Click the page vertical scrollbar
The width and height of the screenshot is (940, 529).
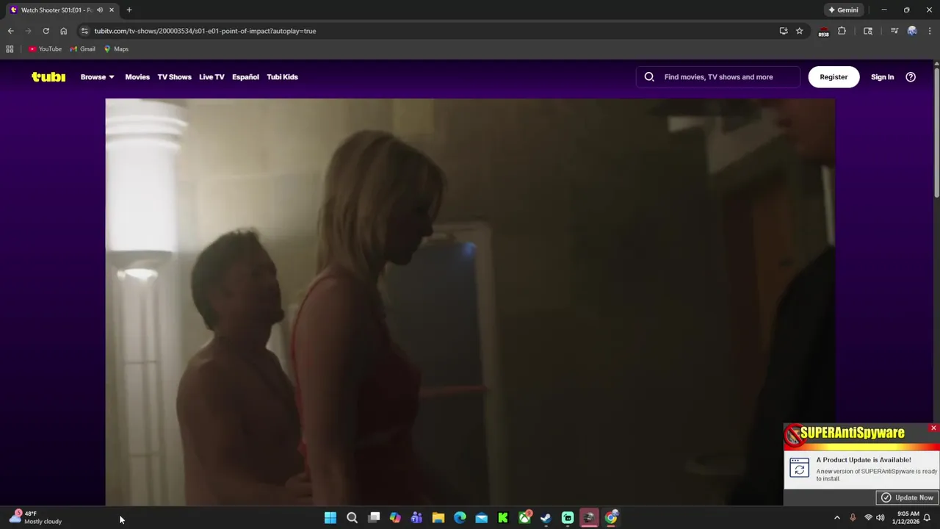click(x=936, y=132)
